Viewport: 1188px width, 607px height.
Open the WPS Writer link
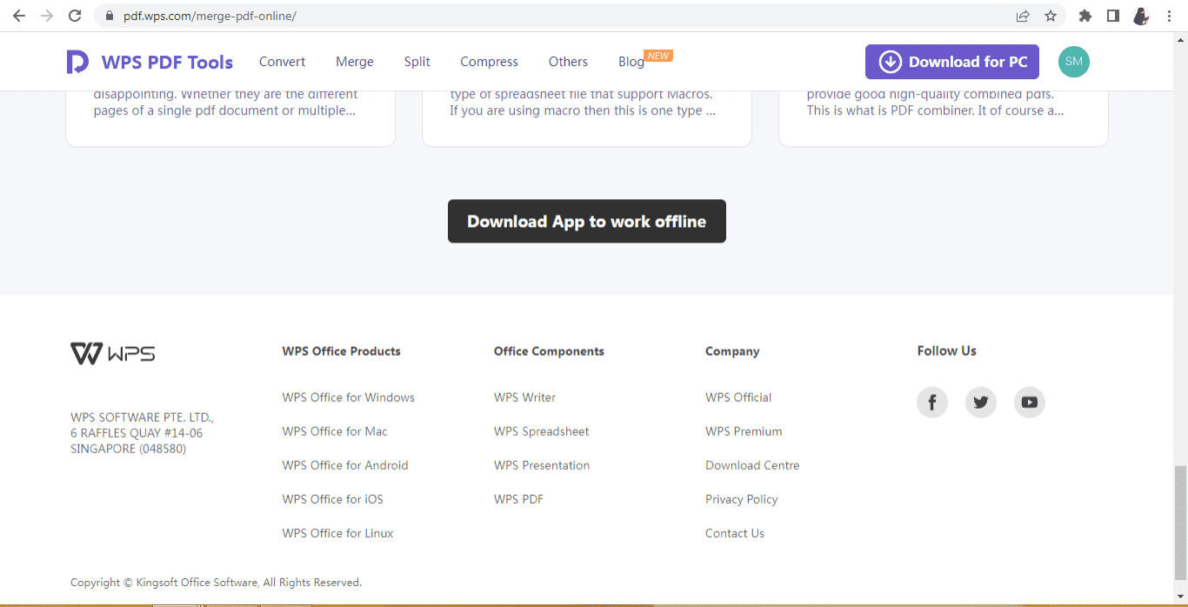524,397
